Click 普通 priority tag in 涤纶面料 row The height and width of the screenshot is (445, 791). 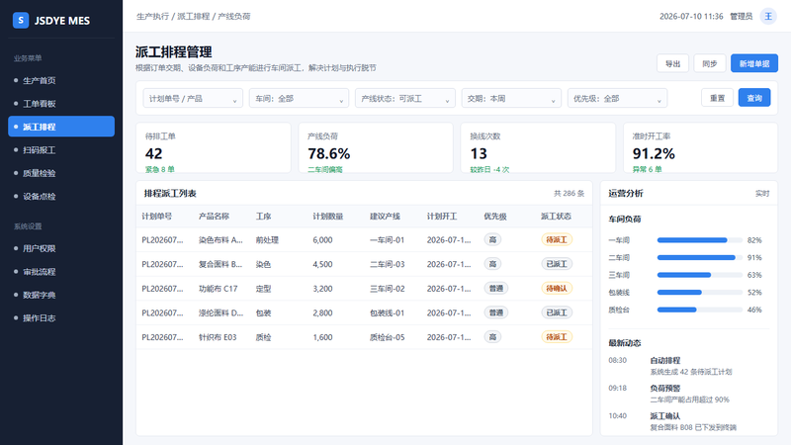496,312
